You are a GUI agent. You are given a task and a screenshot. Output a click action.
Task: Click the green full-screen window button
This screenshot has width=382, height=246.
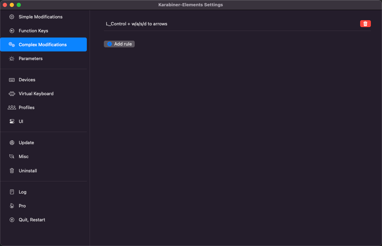coord(19,5)
